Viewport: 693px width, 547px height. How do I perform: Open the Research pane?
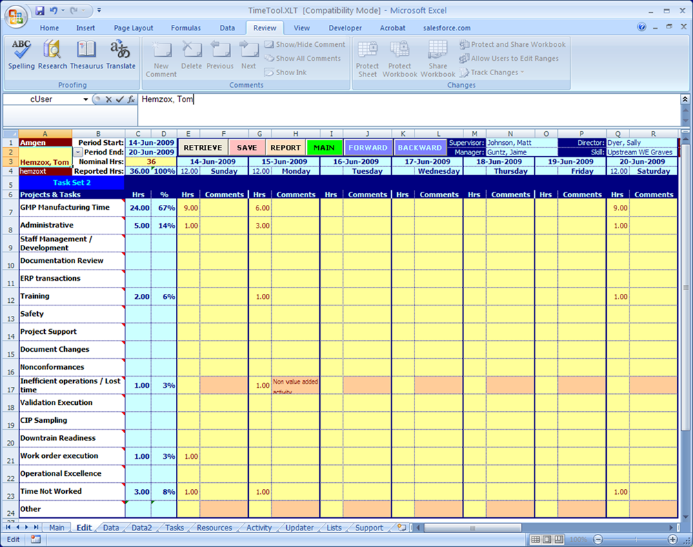[52, 54]
